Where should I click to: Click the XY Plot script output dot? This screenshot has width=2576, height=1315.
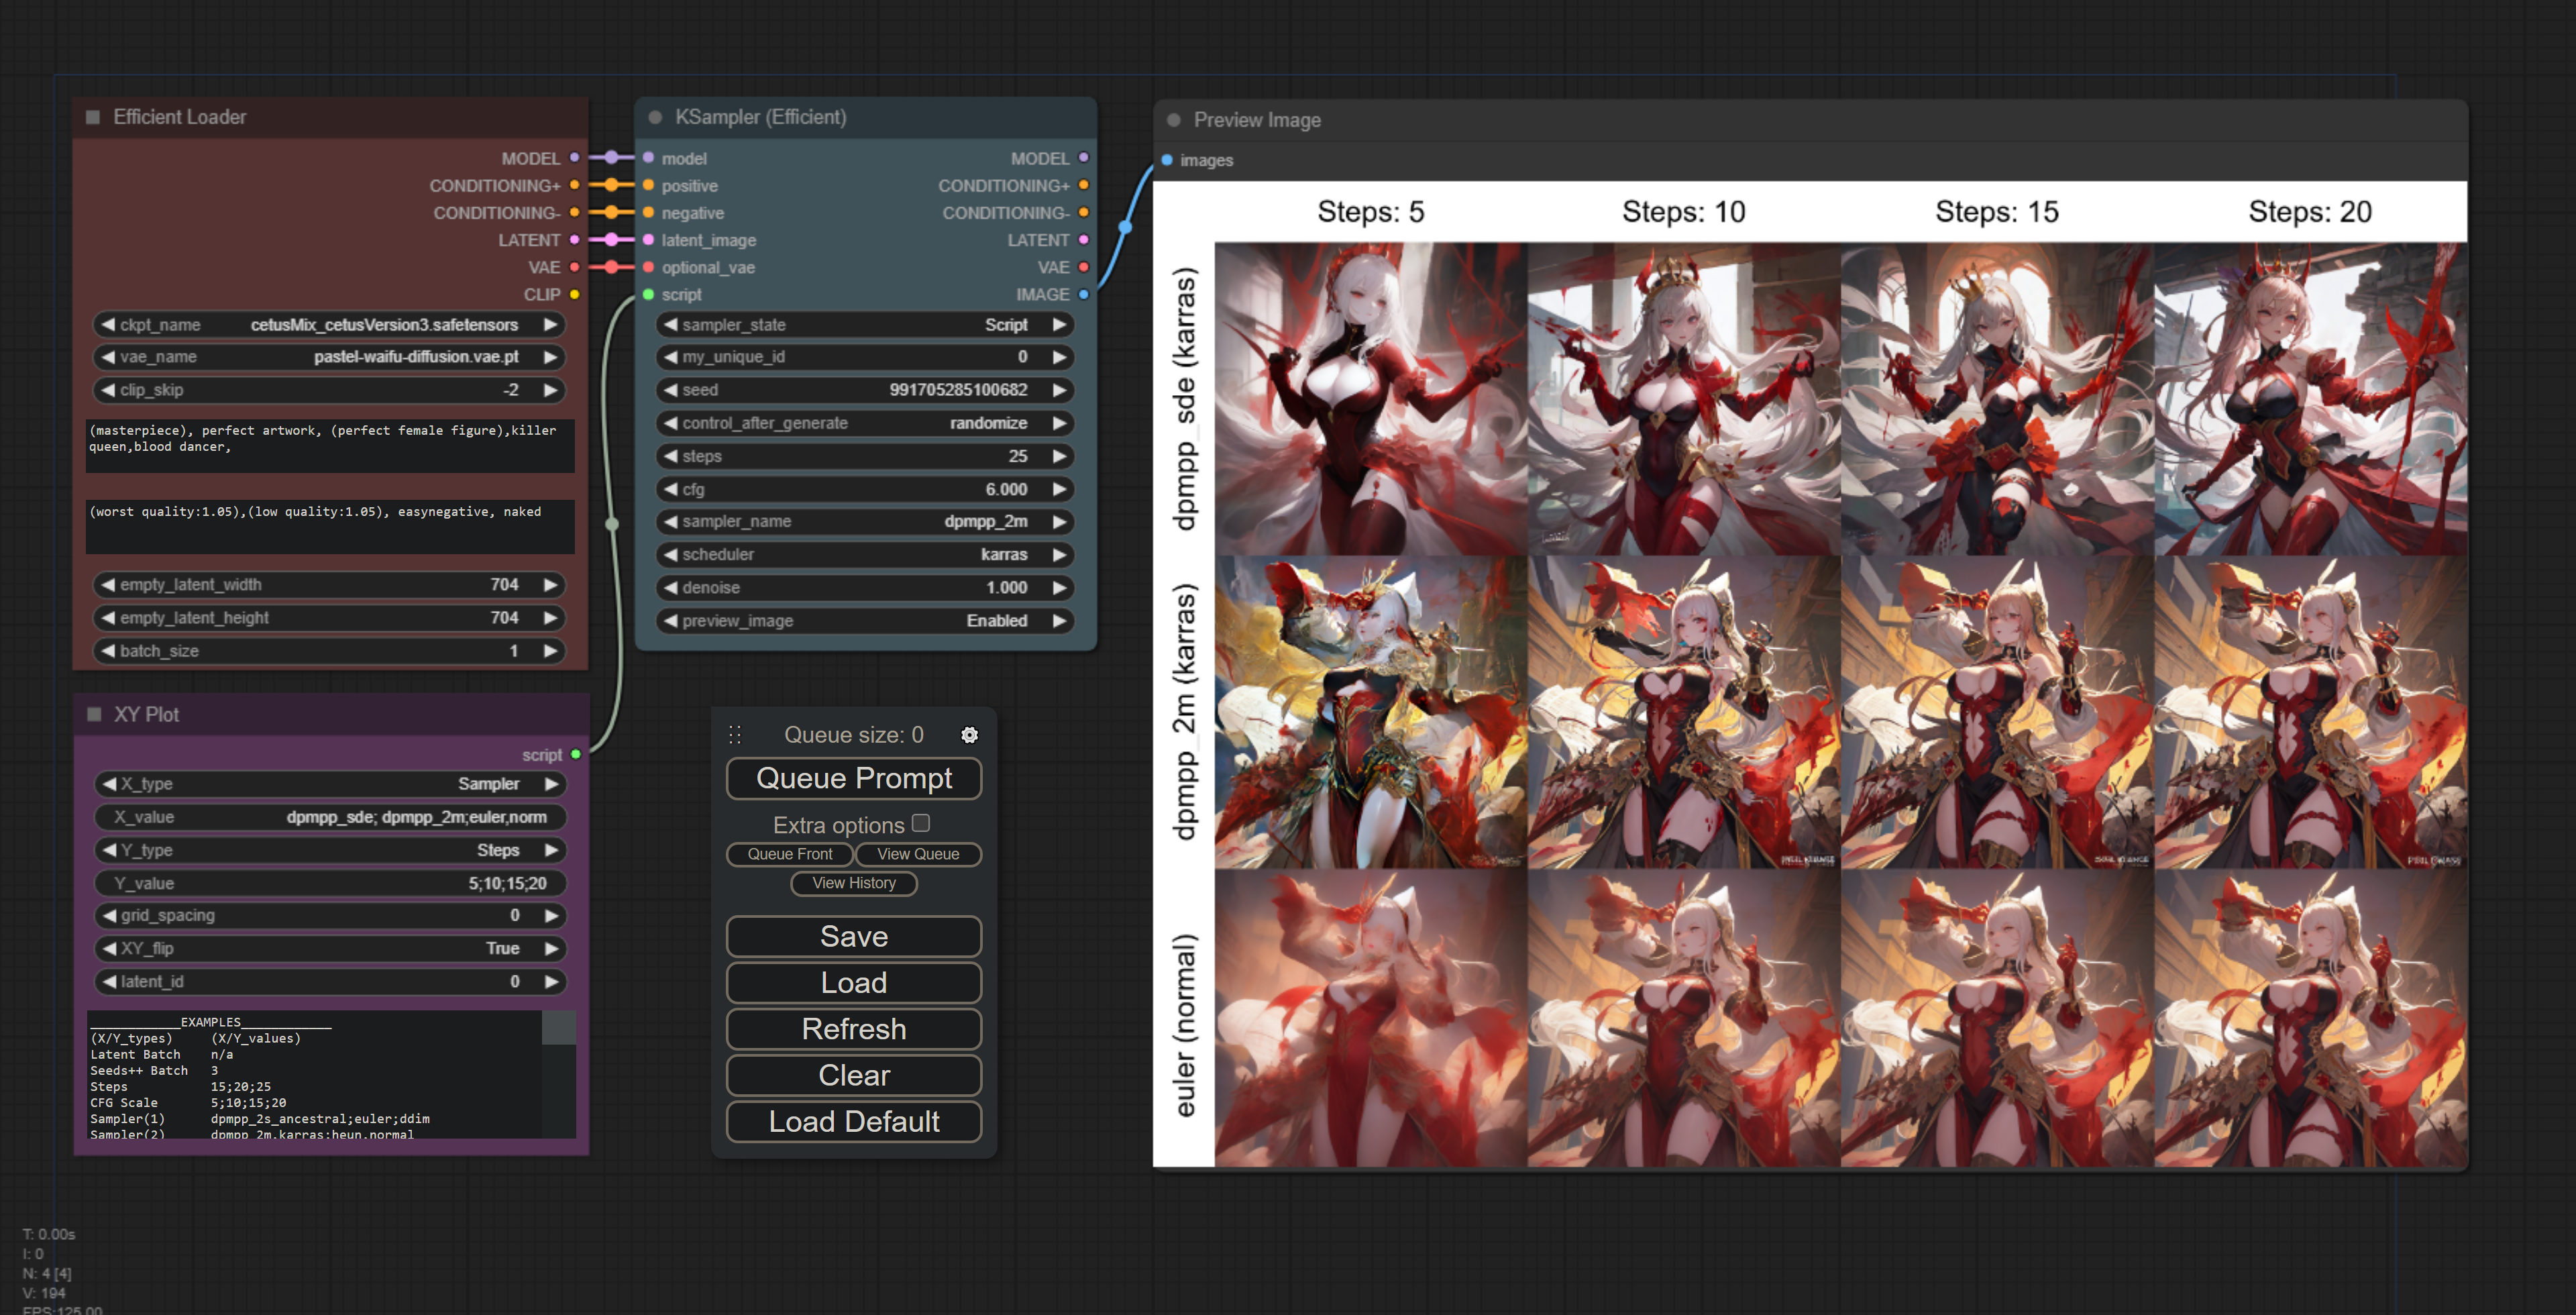coord(576,754)
